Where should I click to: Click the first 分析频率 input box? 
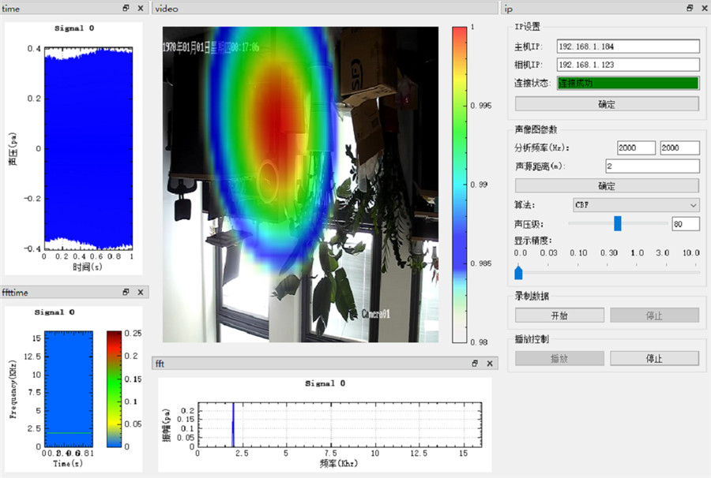pos(636,148)
